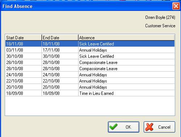The width and height of the screenshot is (181, 137).
Task: Select Annual Holidays on 22/10/08
Action: [90, 81]
